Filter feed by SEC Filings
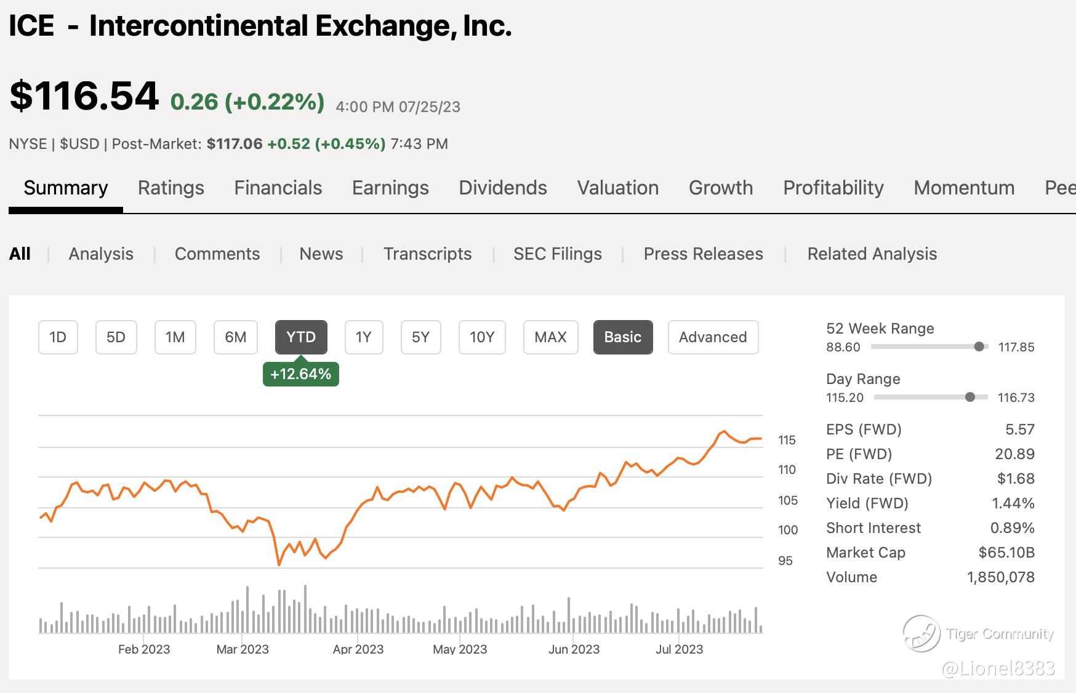Viewport: 1076px width, 693px height. 558,254
